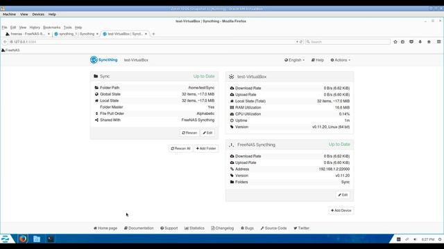Edit the FreeNAS Syncthing device
This screenshot has height=249, width=444.
343,195
